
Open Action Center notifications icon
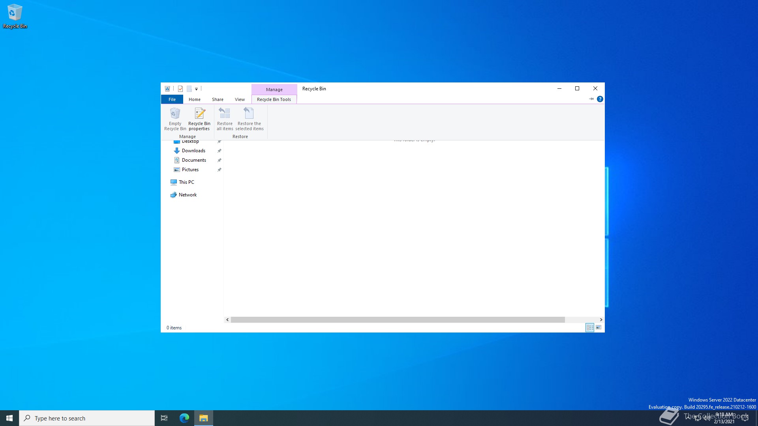[745, 418]
